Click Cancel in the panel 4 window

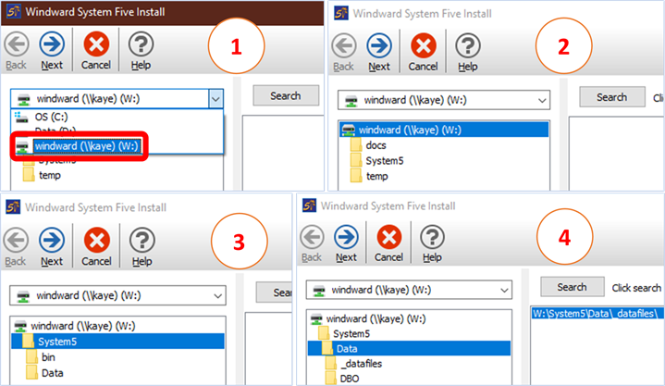point(388,244)
